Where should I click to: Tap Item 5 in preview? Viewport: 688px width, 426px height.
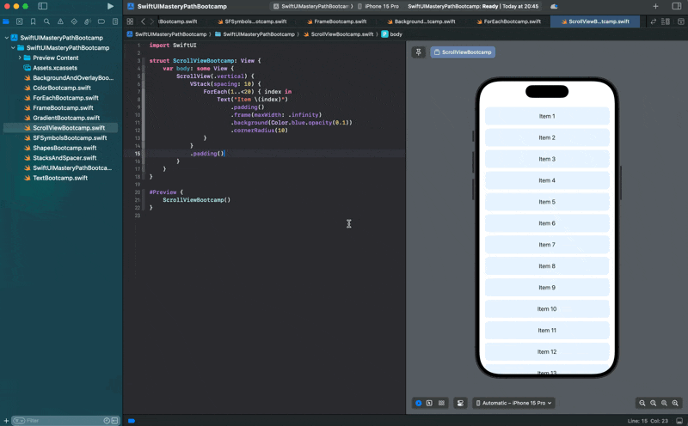[x=547, y=202]
